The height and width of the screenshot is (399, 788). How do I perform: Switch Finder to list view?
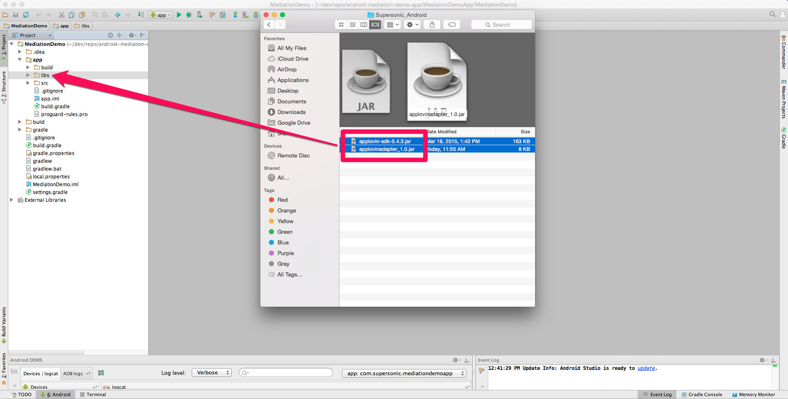click(x=352, y=25)
